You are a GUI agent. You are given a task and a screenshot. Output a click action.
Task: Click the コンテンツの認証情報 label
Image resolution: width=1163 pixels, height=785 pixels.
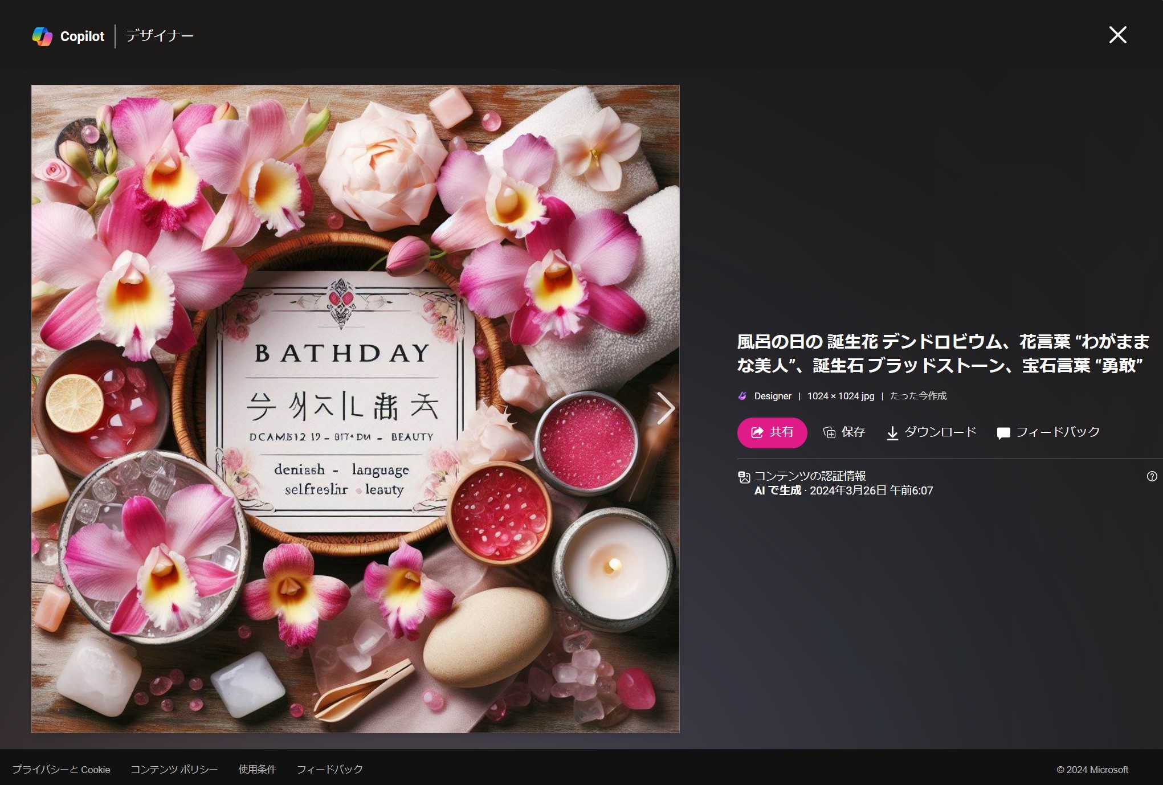click(810, 476)
